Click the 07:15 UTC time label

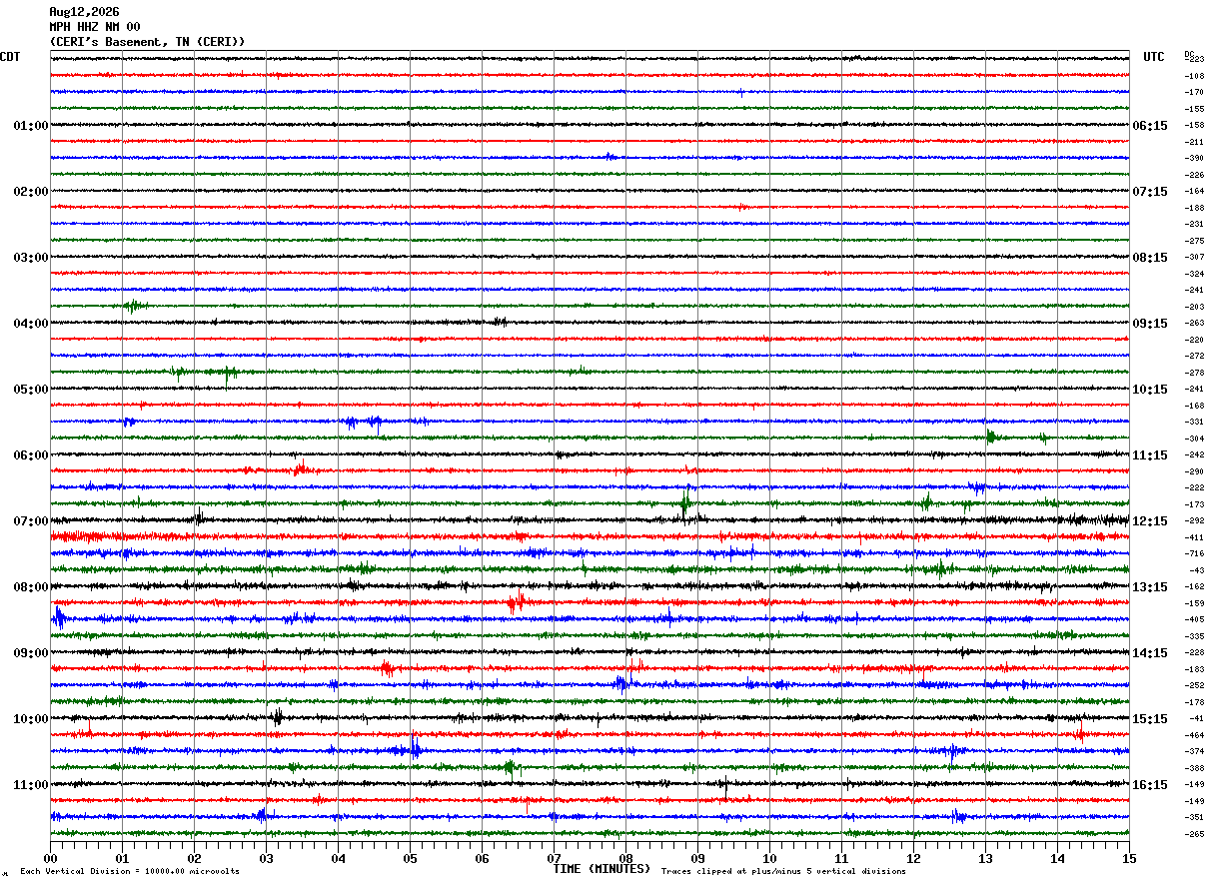click(x=1150, y=192)
